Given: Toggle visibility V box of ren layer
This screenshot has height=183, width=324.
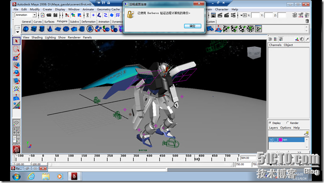Looking at the screenshot, I should point(271,140).
